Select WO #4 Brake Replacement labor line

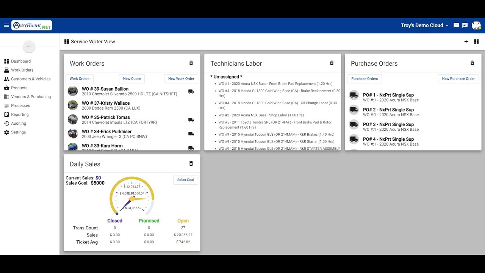click(x=279, y=93)
